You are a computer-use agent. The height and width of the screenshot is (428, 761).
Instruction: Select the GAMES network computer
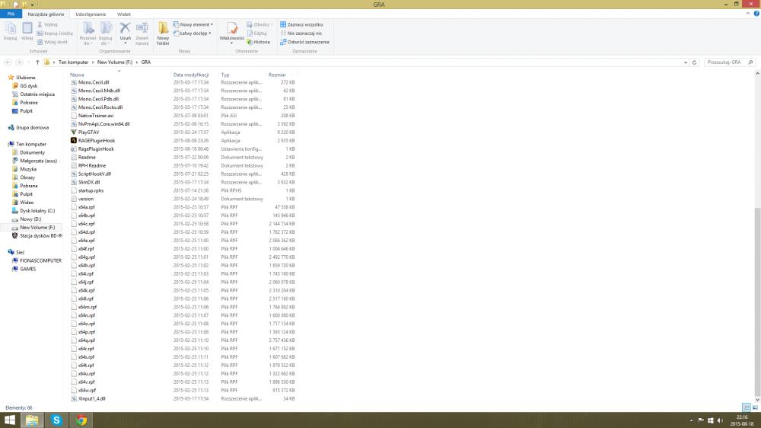[27, 269]
